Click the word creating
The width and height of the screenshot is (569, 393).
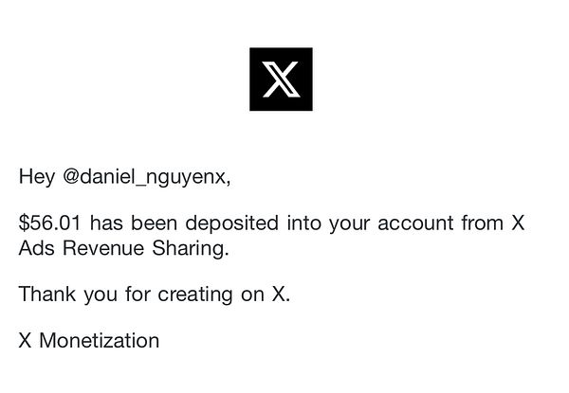[195, 295]
